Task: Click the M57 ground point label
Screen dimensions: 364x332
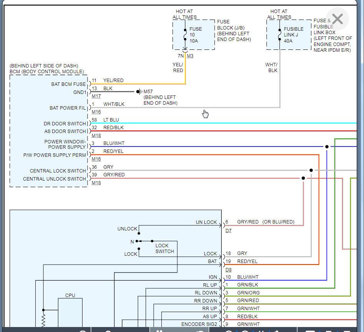Action: [148, 92]
